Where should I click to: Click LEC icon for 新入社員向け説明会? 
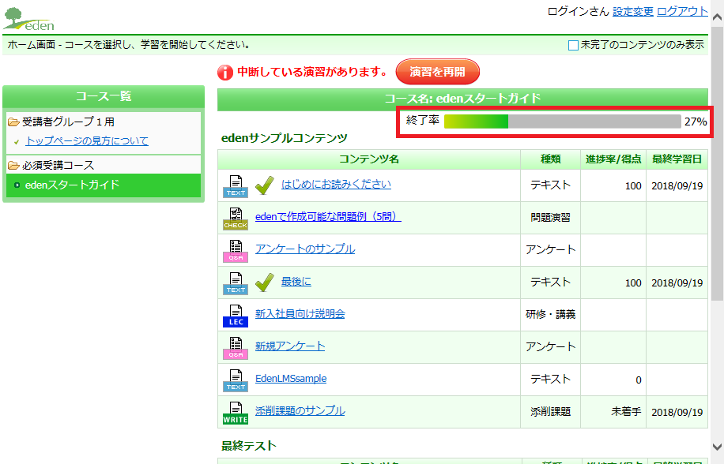pos(236,316)
